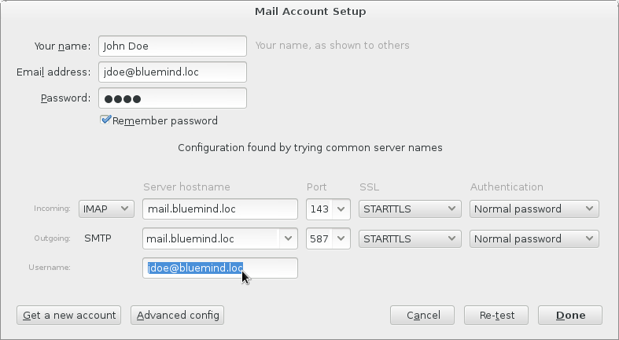The width and height of the screenshot is (619, 340).
Task: Open the incoming authentication Normal password dropdown
Action: (x=534, y=209)
